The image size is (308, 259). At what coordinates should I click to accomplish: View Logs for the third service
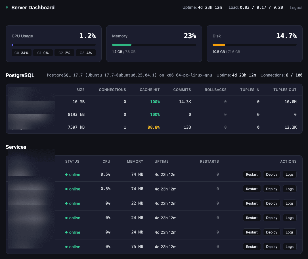click(x=289, y=203)
